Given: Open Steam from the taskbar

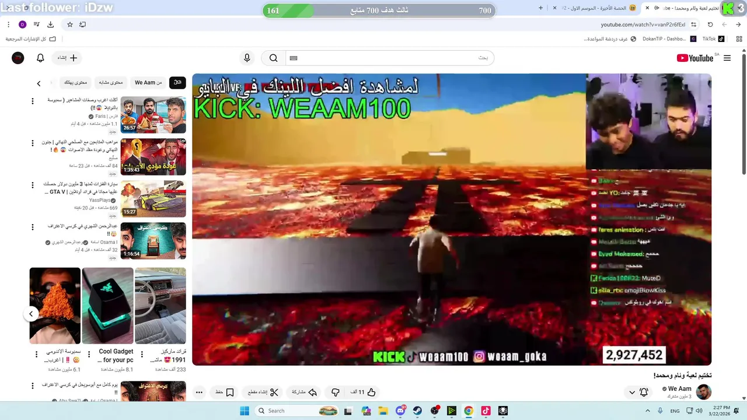Looking at the screenshot, I should pos(417,411).
